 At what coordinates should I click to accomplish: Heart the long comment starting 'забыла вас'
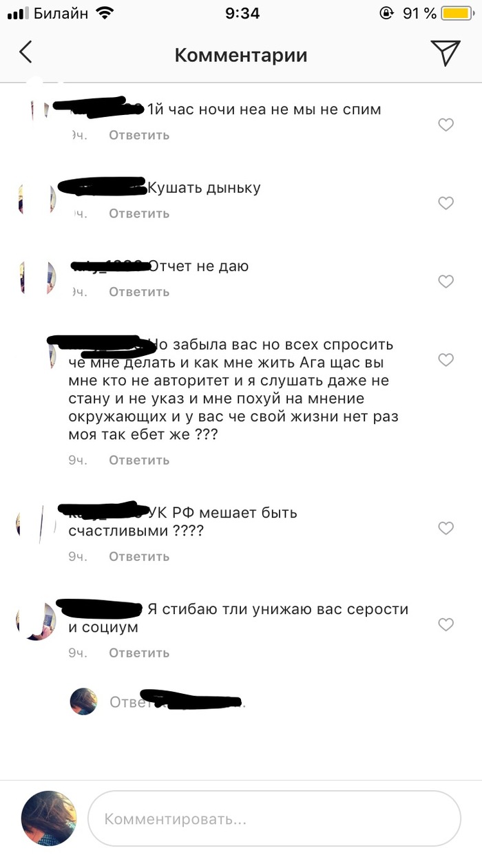[446, 360]
